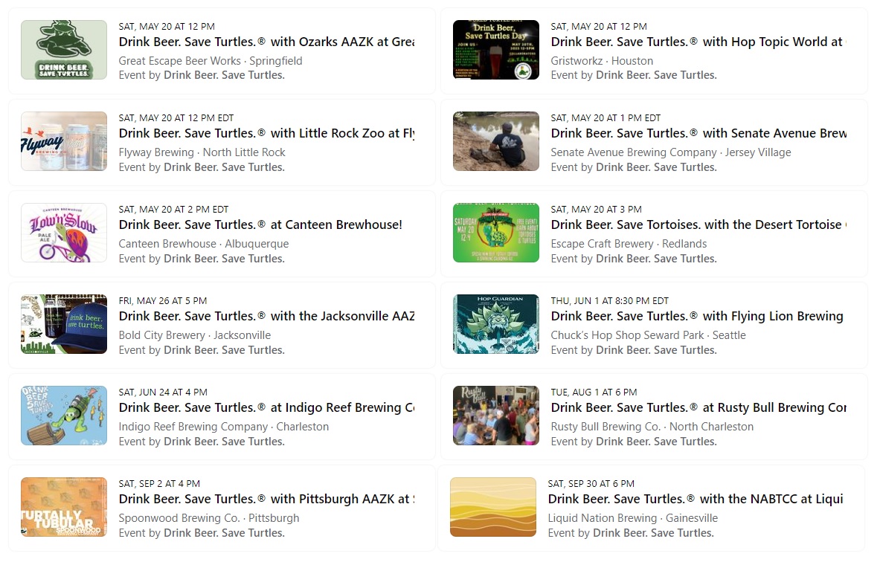877x562 pixels.
Task: Click 'Escape Craft Brewery · Redlands' location
Action: [629, 244]
